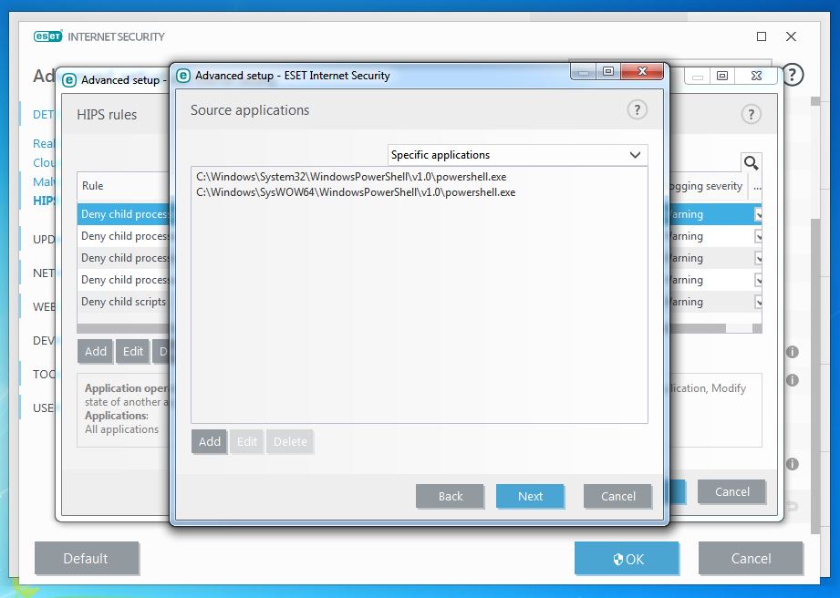Click the search magnifier in HIPS rules
Viewport: 840px width, 598px height.
751,163
